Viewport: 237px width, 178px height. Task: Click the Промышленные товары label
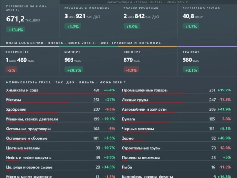click(x=145, y=90)
